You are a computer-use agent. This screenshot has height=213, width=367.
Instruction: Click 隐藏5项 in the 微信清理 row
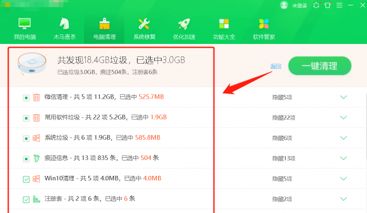282,97
